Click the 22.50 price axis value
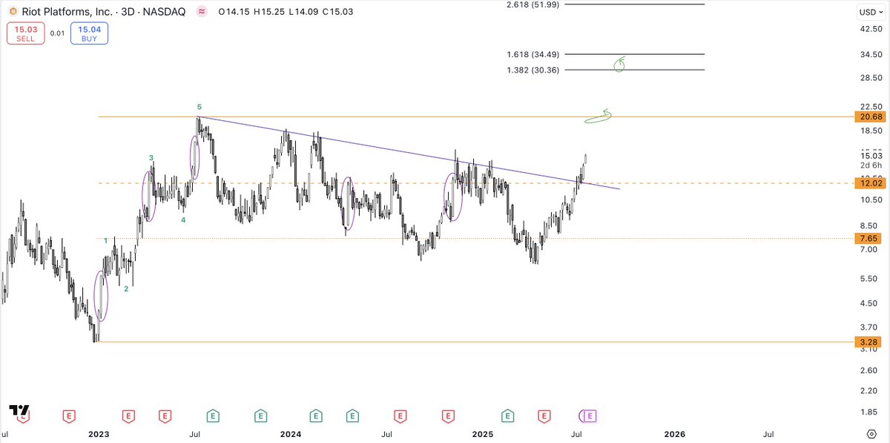 871,107
